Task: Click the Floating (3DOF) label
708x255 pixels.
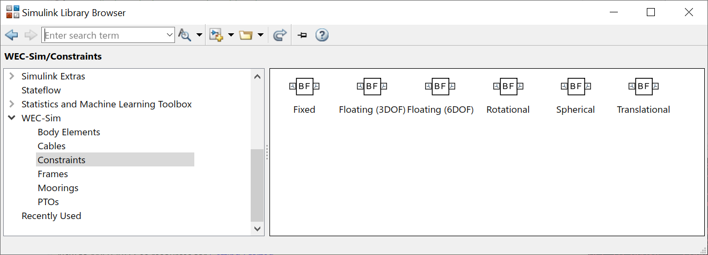Action: [372, 110]
